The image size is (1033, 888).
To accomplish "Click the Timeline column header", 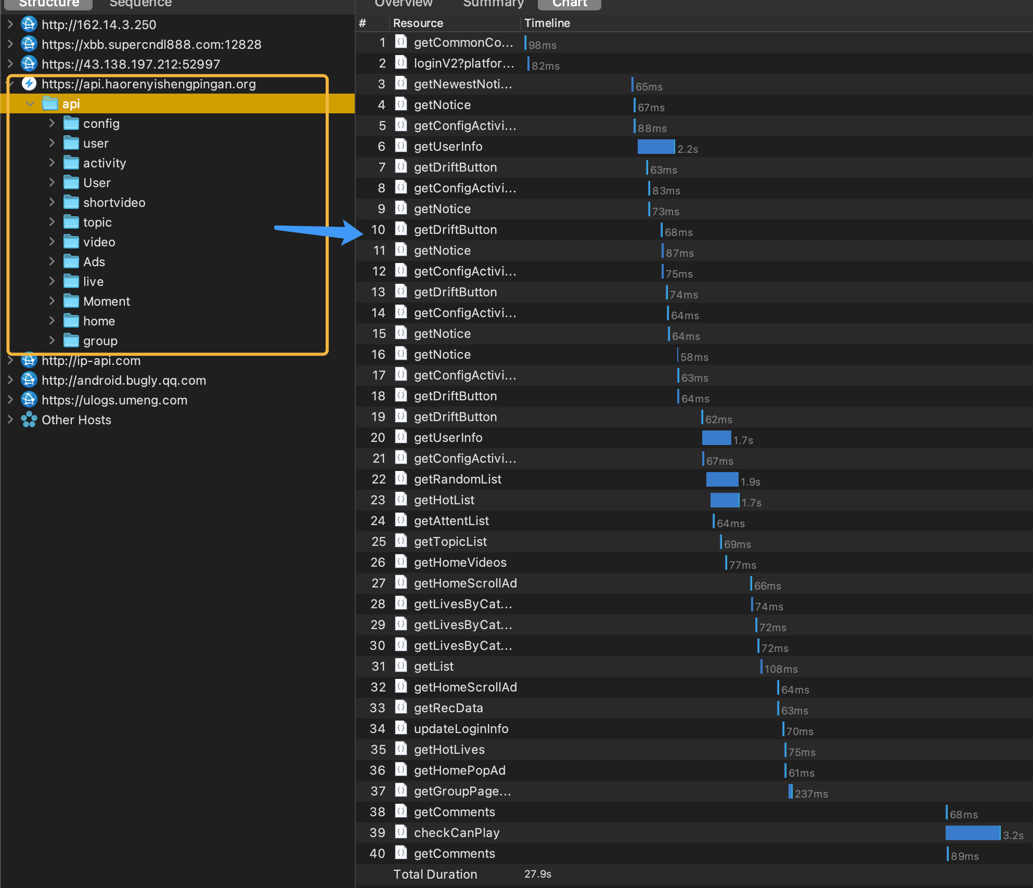I will click(547, 23).
